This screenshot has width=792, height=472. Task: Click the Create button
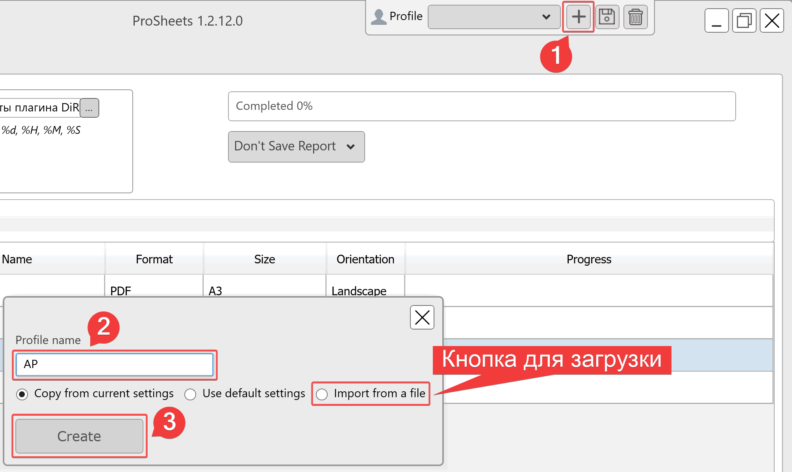click(79, 436)
